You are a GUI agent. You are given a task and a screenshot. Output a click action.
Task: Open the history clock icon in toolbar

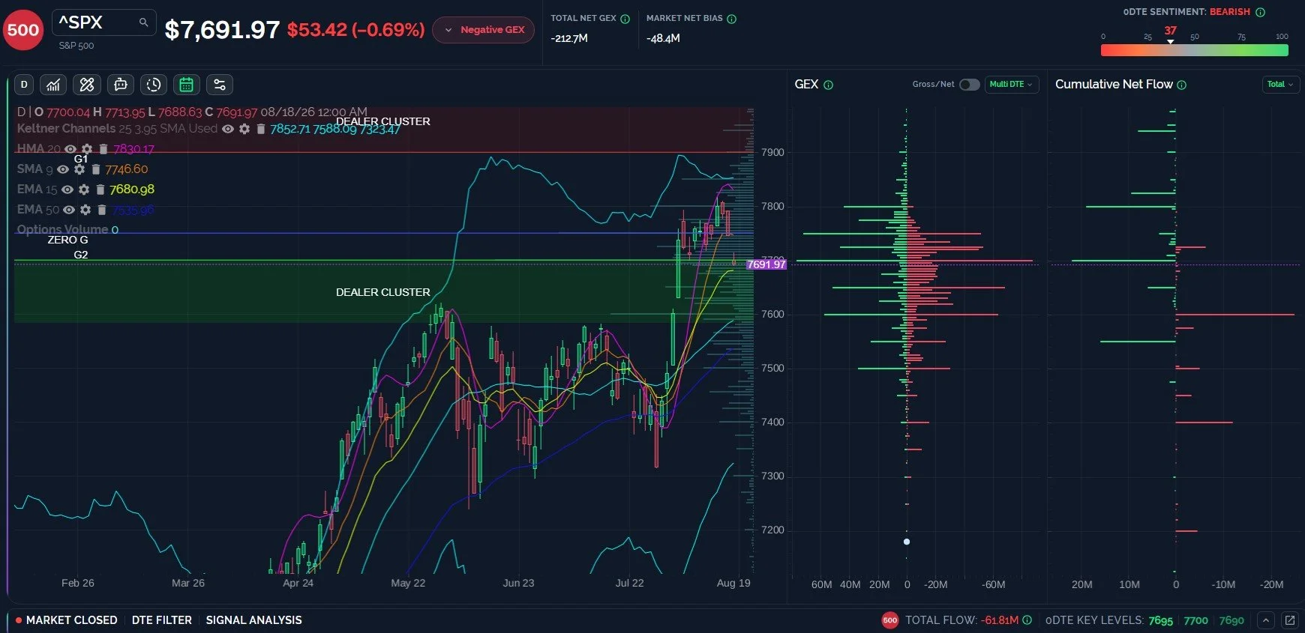coord(154,85)
